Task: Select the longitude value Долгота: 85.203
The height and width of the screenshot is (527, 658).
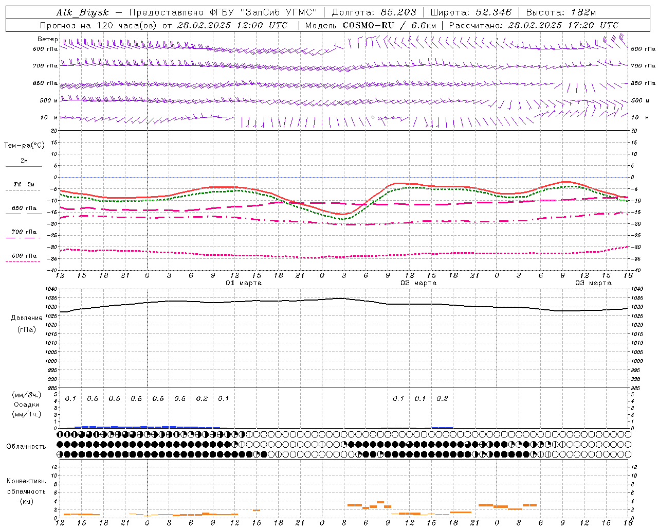Action: [374, 12]
